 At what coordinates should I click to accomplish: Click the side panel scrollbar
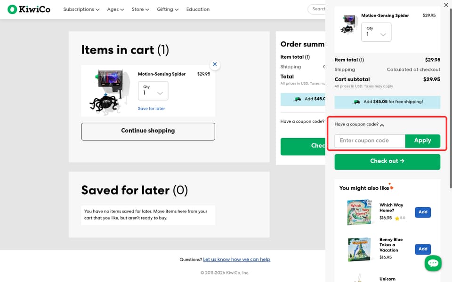(451, 98)
